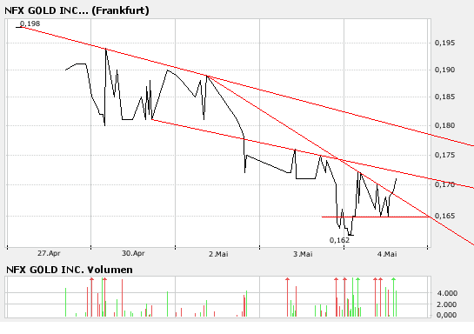Click the red arrow volume bar on 3.Mai
Image resolution: width=474 pixels, height=334 pixels.
pos(288,297)
